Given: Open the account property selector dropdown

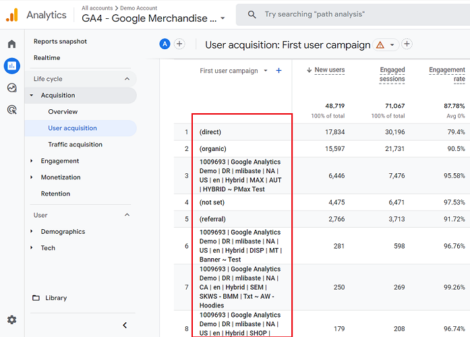Looking at the screenshot, I should click(223, 19).
